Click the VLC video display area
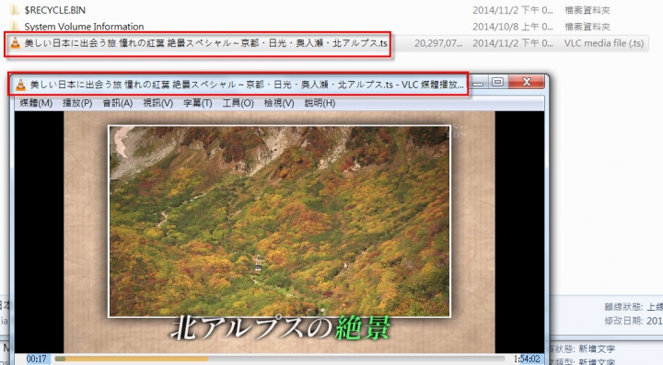 coord(279,232)
